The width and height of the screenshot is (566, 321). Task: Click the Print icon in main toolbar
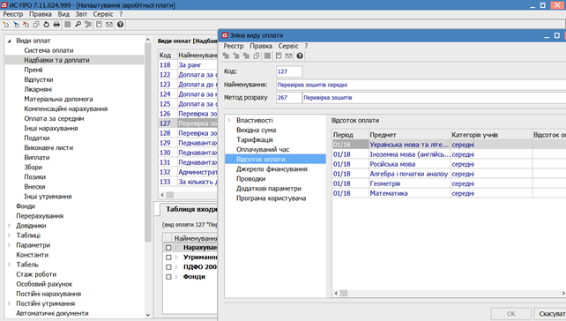click(x=56, y=25)
